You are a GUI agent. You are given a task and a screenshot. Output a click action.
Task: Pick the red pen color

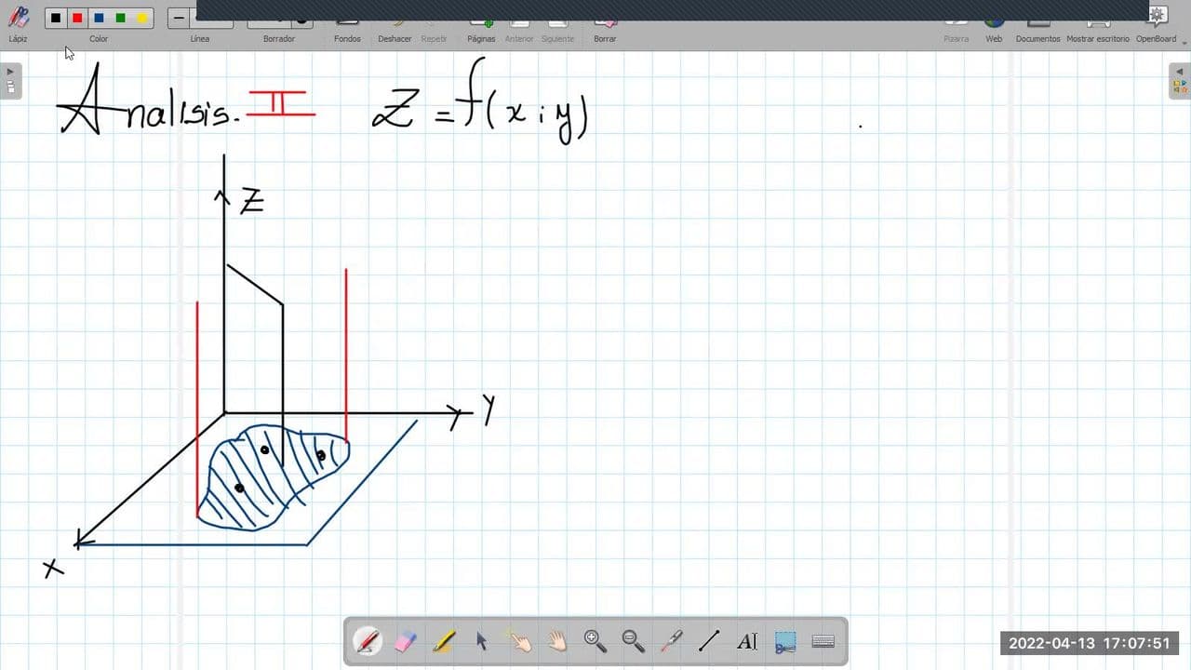click(77, 19)
